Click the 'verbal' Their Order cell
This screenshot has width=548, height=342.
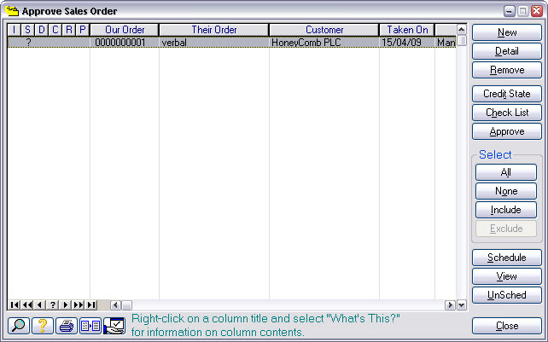(214, 43)
